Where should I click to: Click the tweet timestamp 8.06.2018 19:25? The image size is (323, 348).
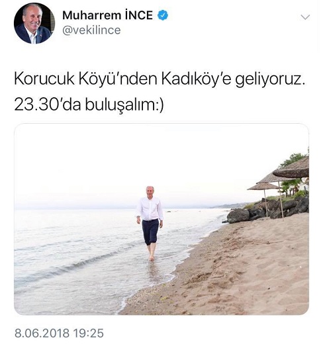[x=59, y=333]
